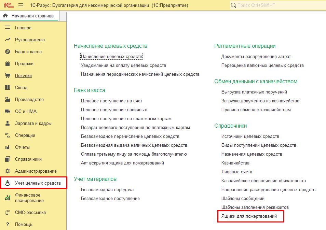Open the Финансовое планирование section
The height and width of the screenshot is (230, 326).
29,198
